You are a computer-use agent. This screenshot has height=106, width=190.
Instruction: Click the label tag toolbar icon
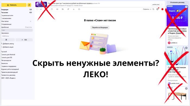[68, 9]
